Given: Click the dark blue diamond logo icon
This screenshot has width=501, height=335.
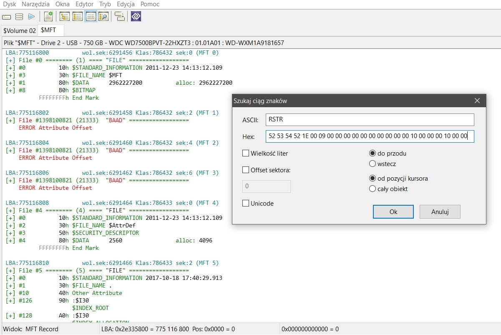Looking at the screenshot, I should tap(136, 16).
